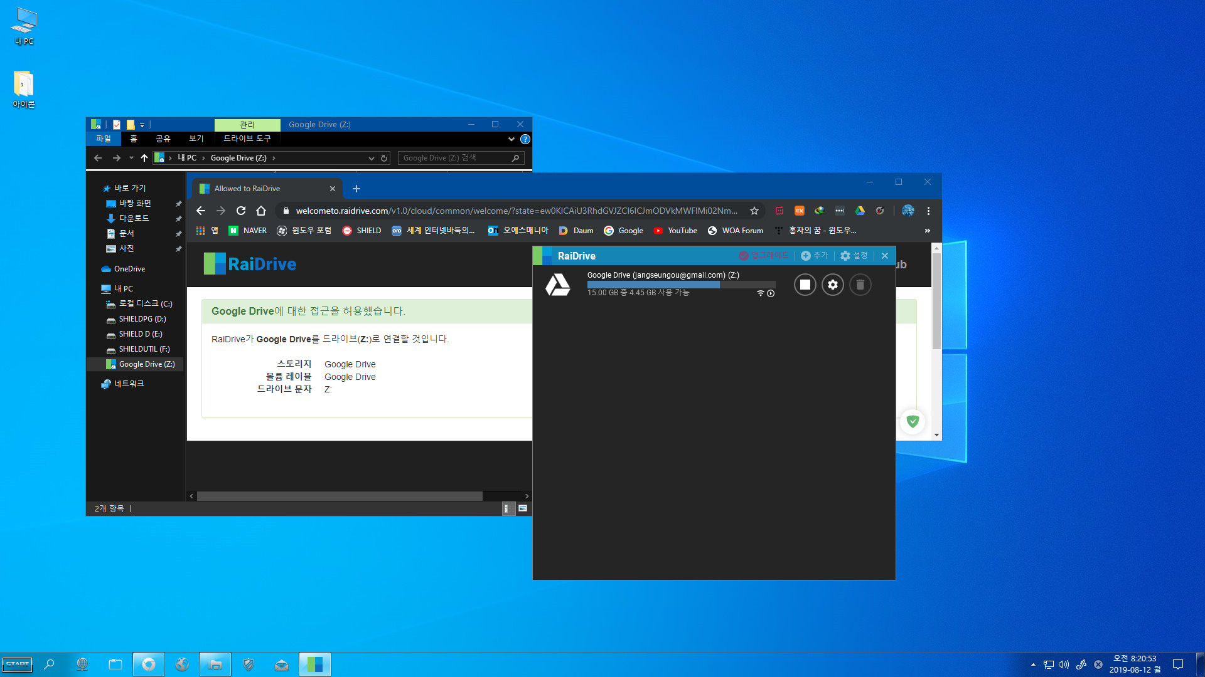Click the orange EX extension icon
The width and height of the screenshot is (1205, 677).
(x=799, y=211)
